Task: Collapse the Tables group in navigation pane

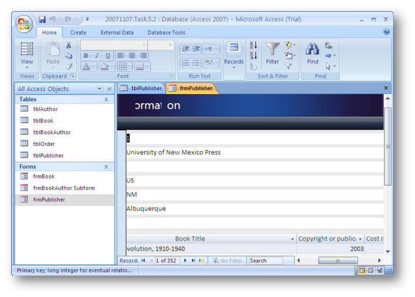Action: coord(106,100)
